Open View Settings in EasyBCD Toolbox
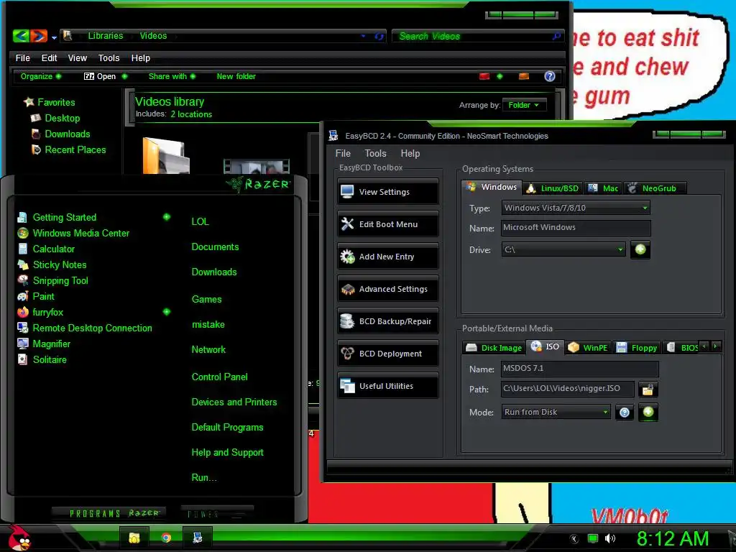Screen dimensions: 736x552 [x=387, y=191]
